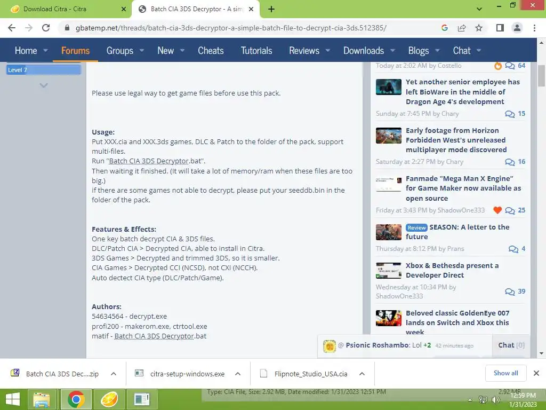Viewport: 546px width, 410px height.
Task: Open Google icon in address bar
Action: click(x=444, y=28)
